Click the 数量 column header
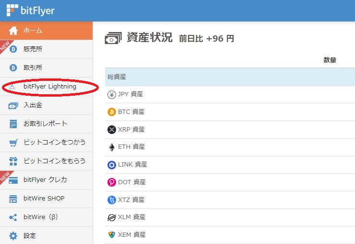355x244 pixels. (x=330, y=60)
